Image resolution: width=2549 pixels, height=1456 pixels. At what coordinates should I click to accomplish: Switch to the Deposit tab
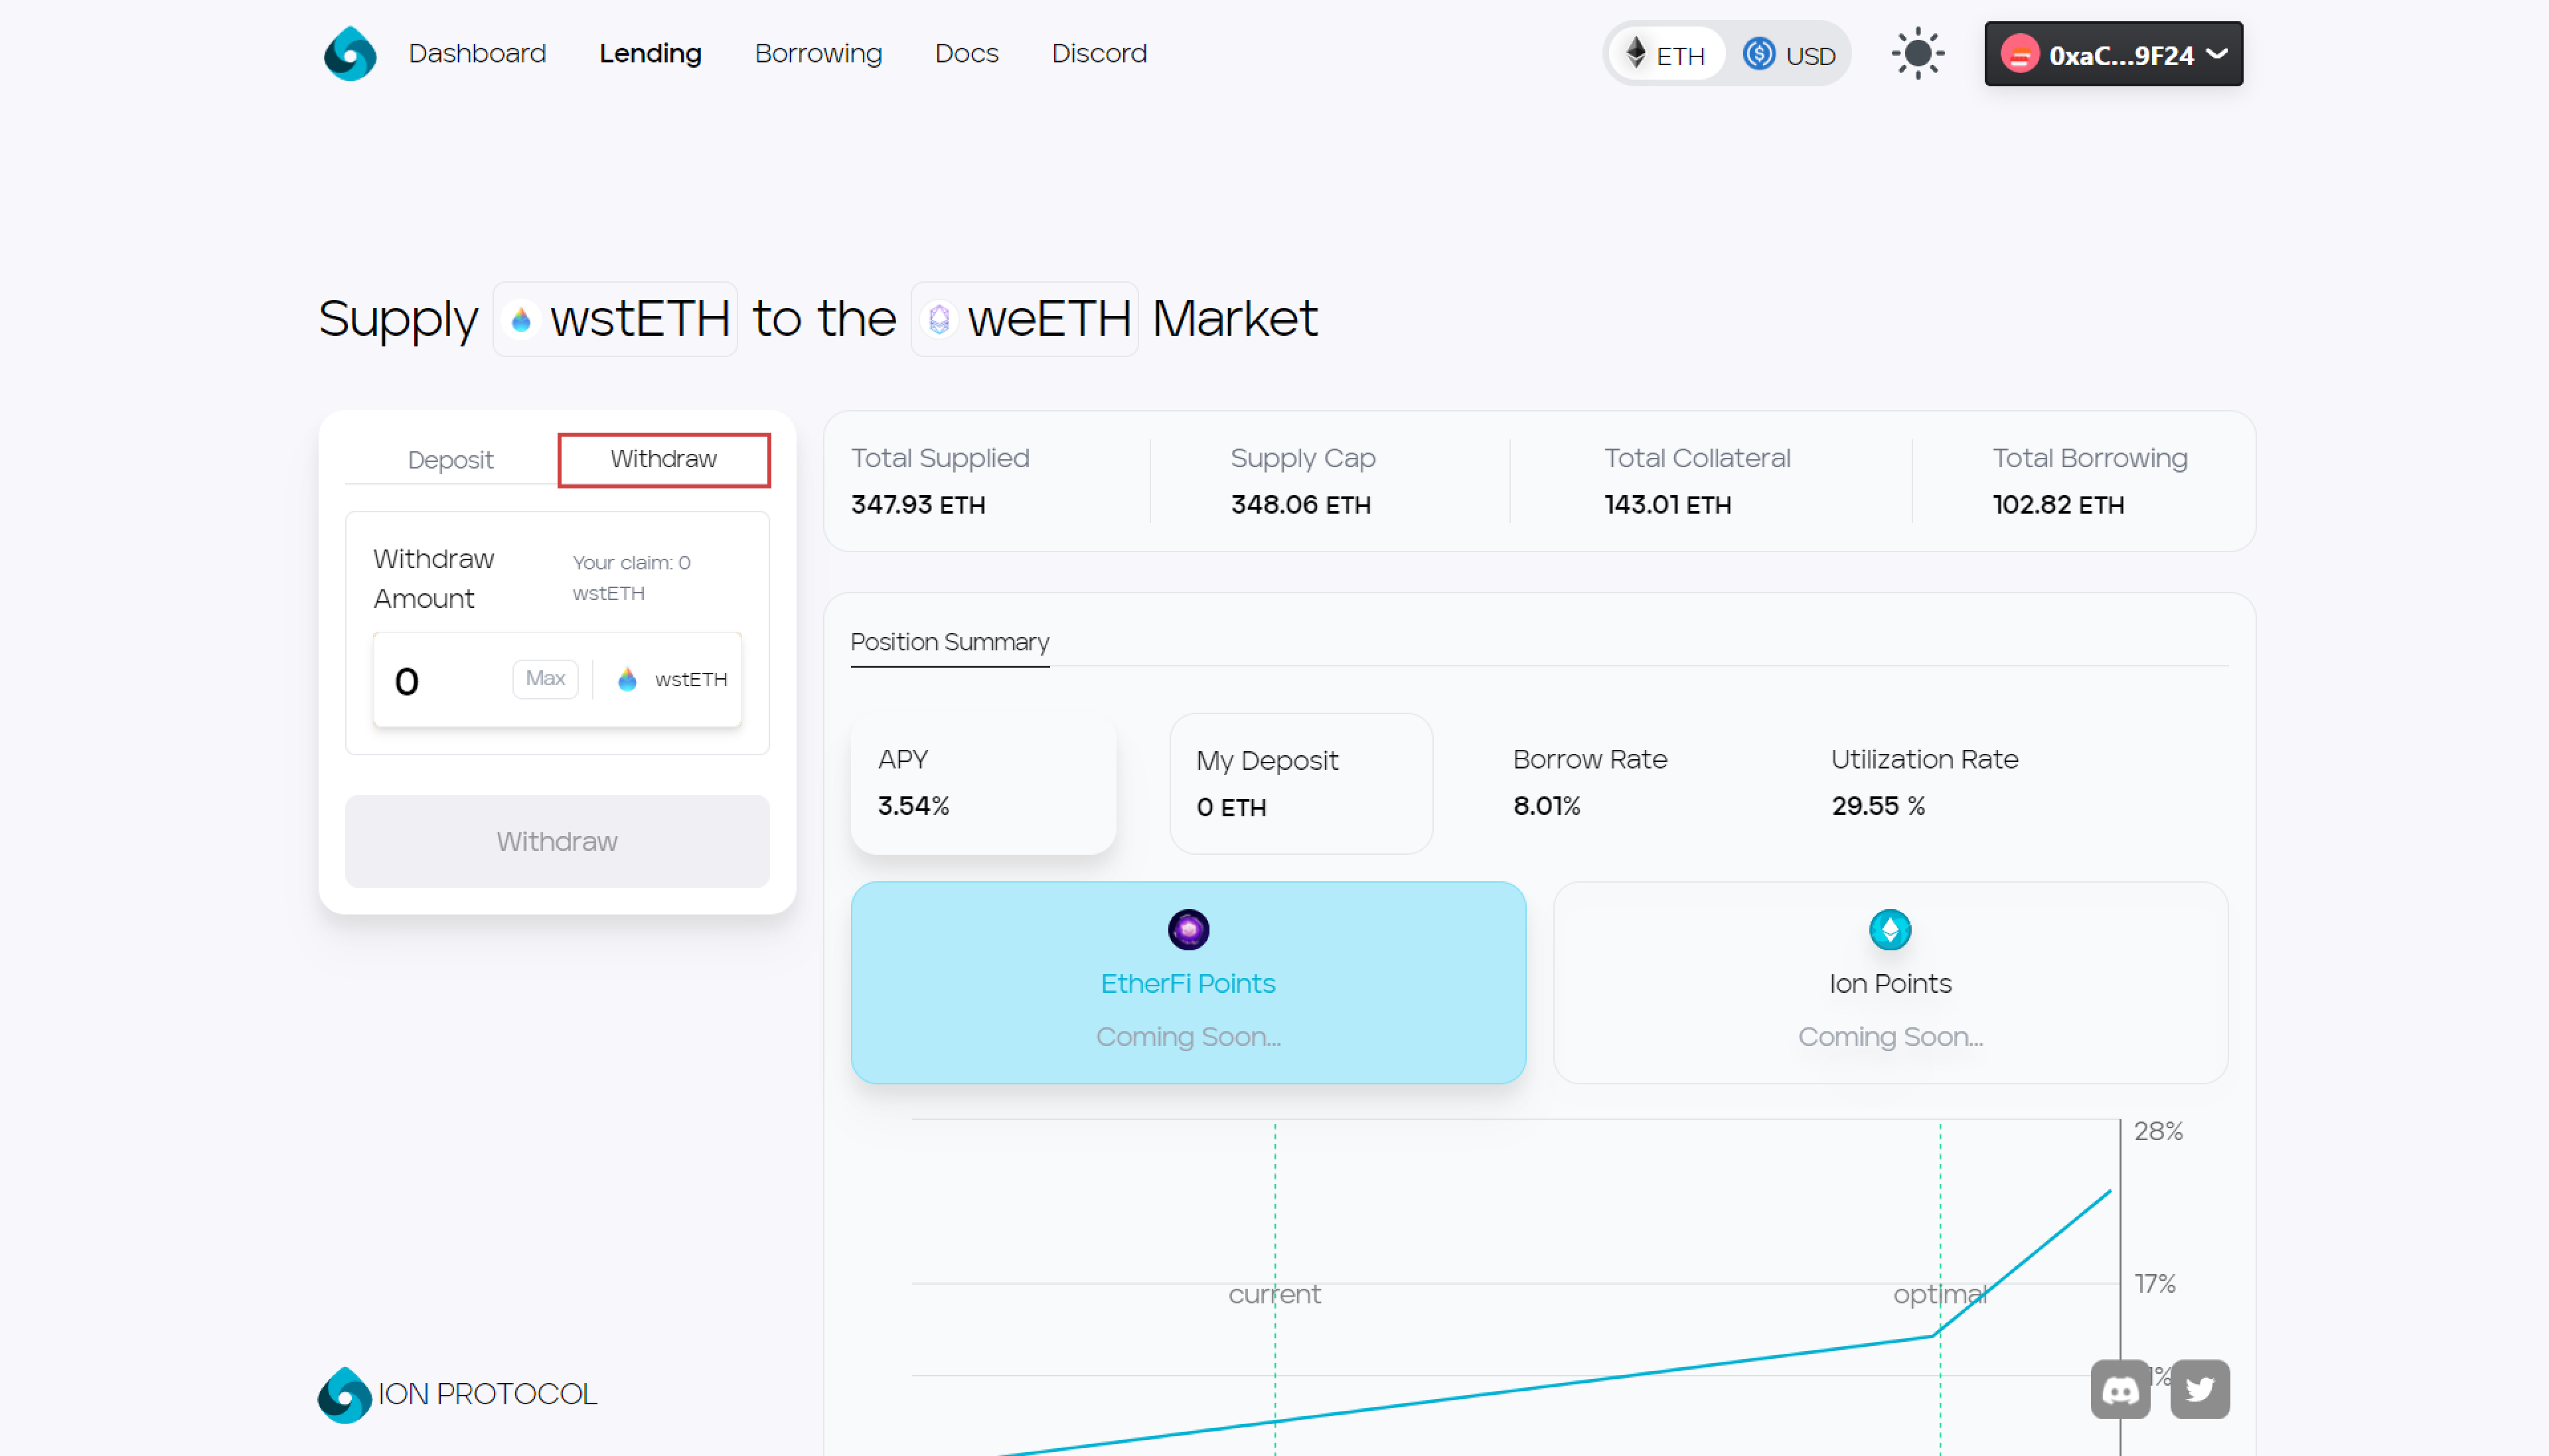point(450,459)
